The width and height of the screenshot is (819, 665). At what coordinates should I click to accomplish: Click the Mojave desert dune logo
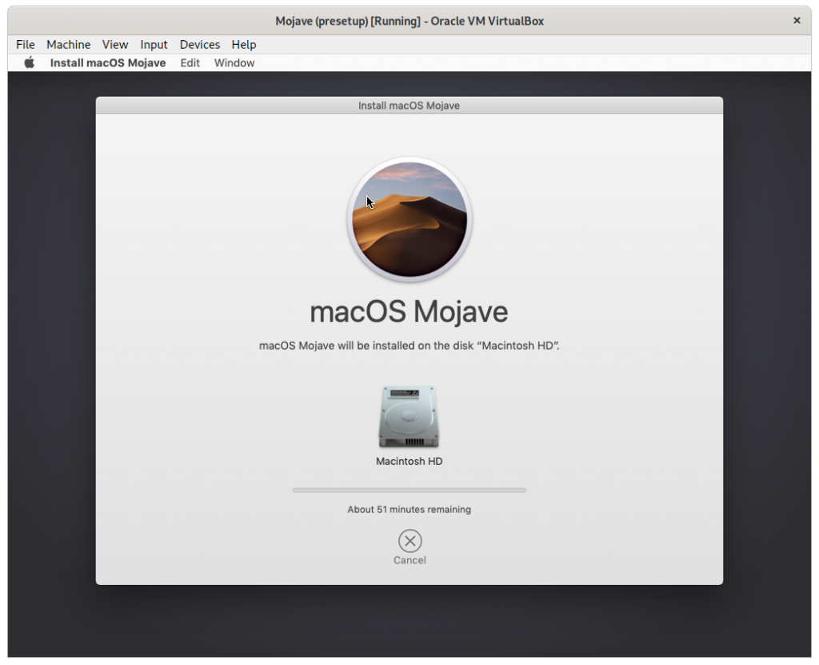[x=409, y=219]
